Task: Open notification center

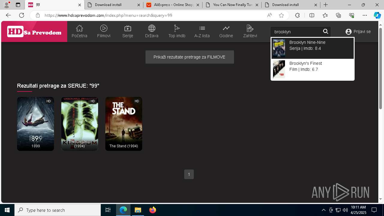Action: (x=374, y=210)
